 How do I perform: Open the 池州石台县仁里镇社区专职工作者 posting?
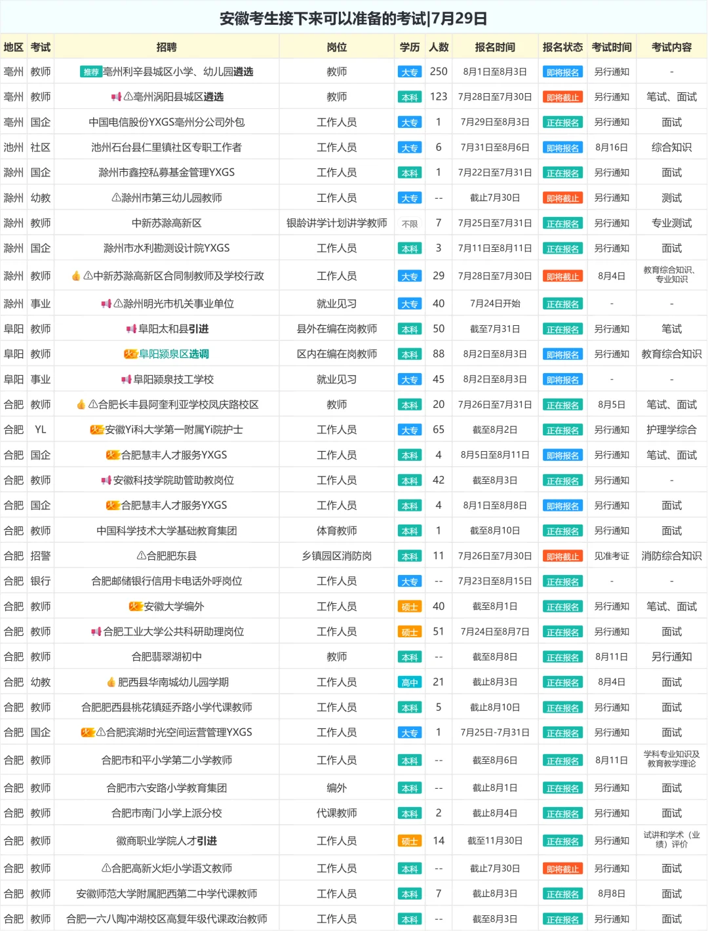click(167, 148)
